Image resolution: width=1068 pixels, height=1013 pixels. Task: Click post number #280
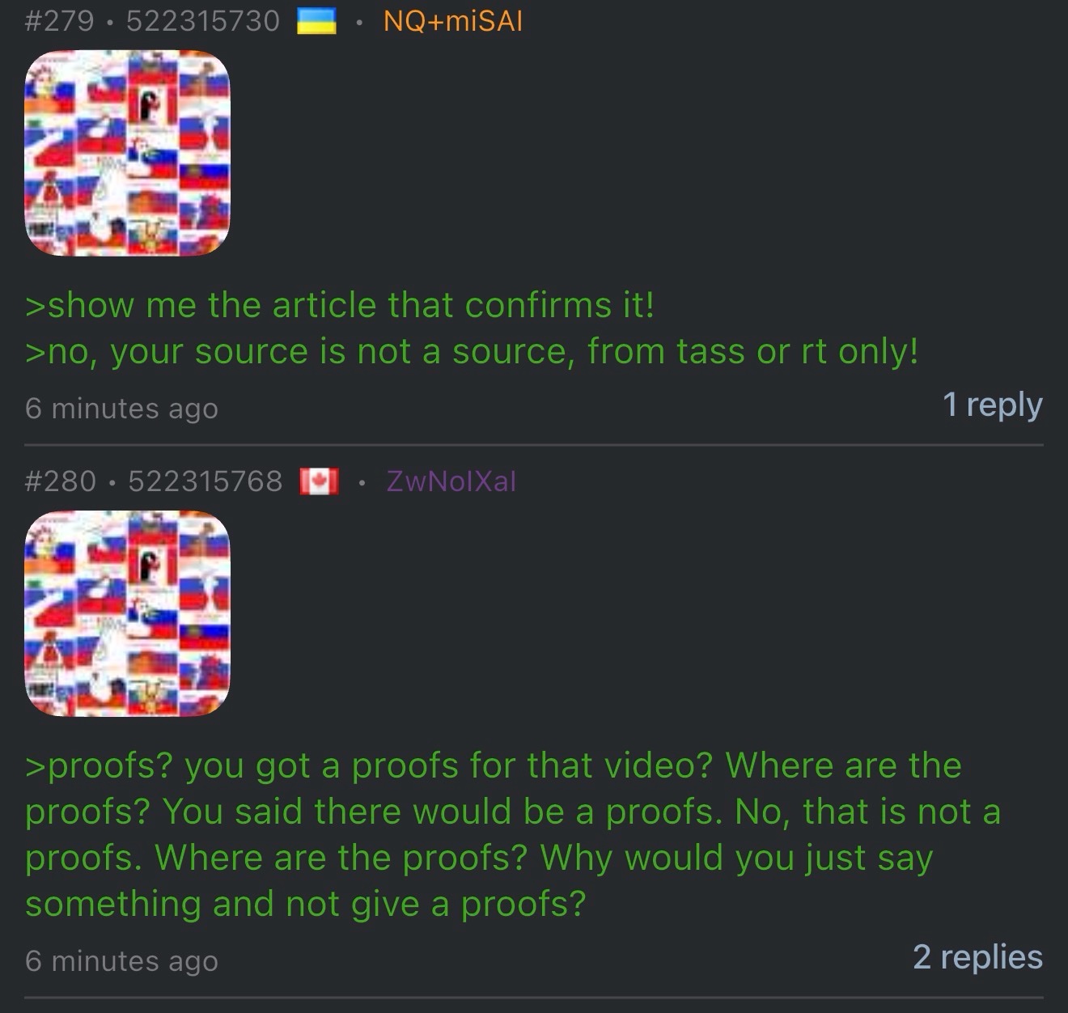point(61,481)
